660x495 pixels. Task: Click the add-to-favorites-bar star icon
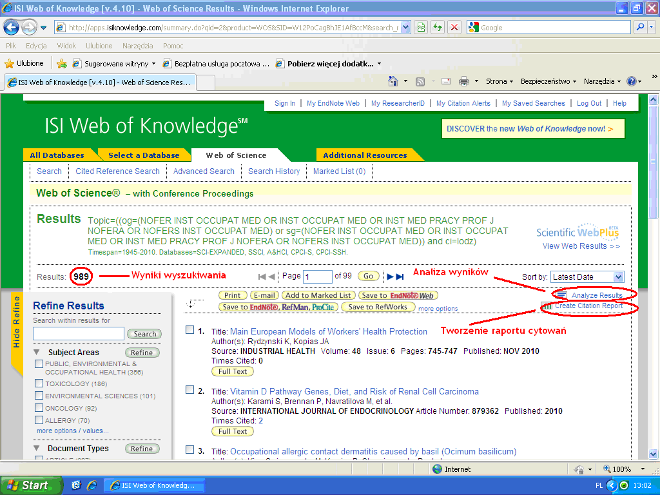pos(61,64)
